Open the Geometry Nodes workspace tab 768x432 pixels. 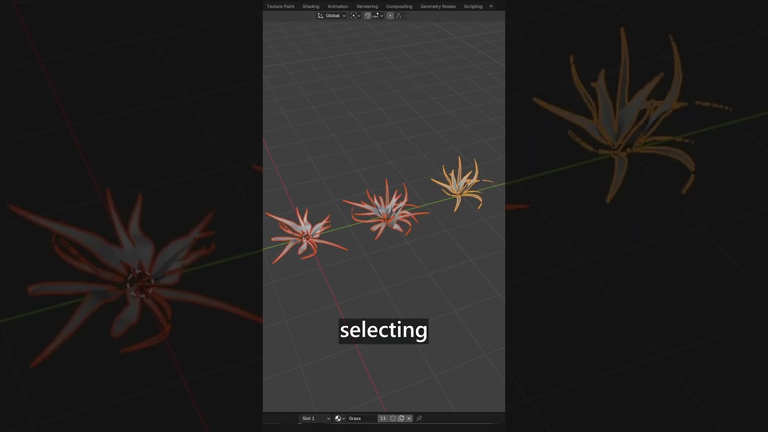[438, 6]
